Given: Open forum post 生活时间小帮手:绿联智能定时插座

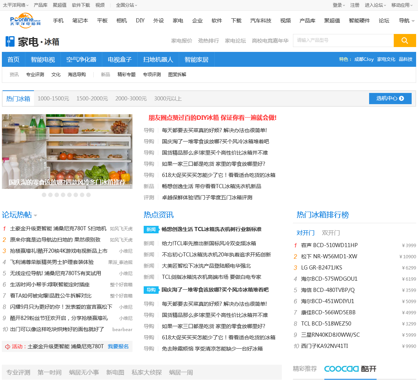Looking at the screenshot, I should (x=50, y=285).
